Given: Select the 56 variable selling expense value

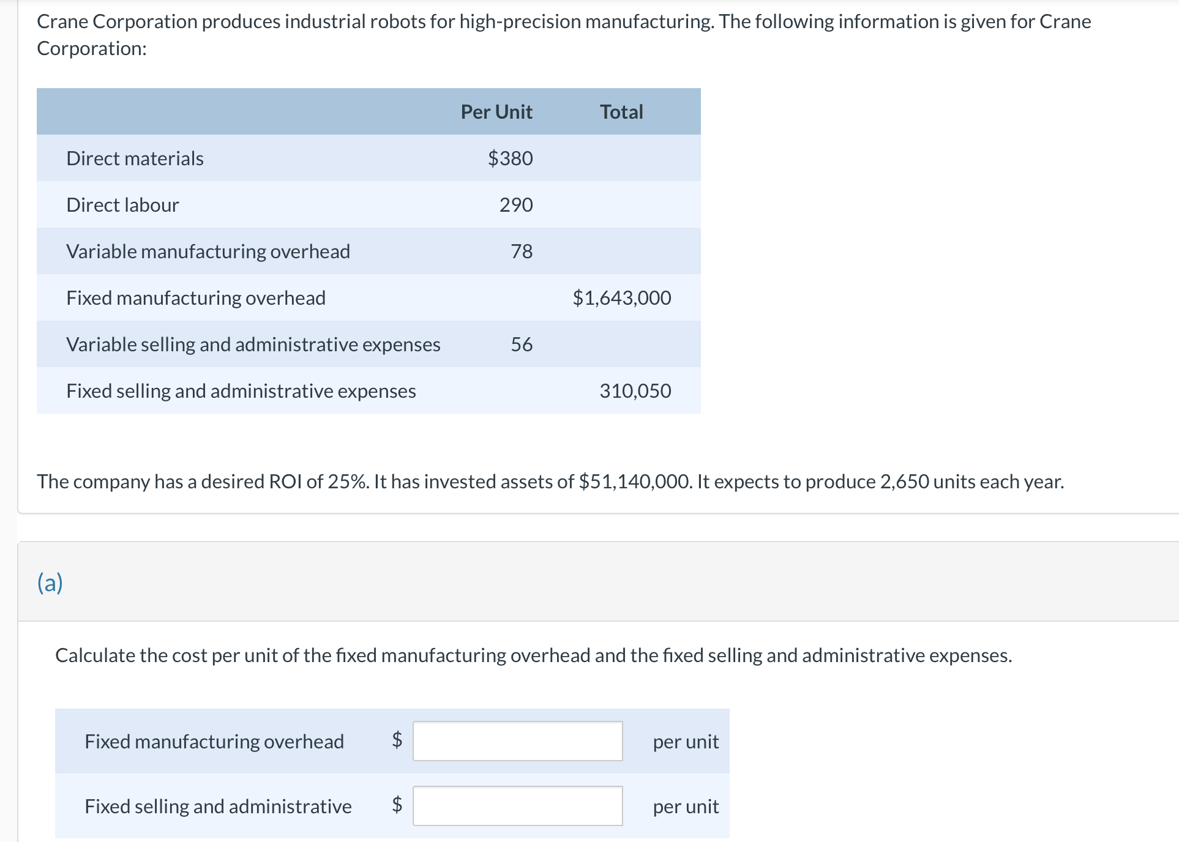Looking at the screenshot, I should point(522,345).
